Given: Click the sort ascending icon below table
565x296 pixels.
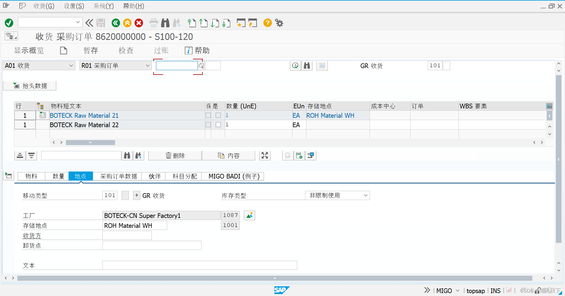Looking at the screenshot, I should click(x=20, y=156).
